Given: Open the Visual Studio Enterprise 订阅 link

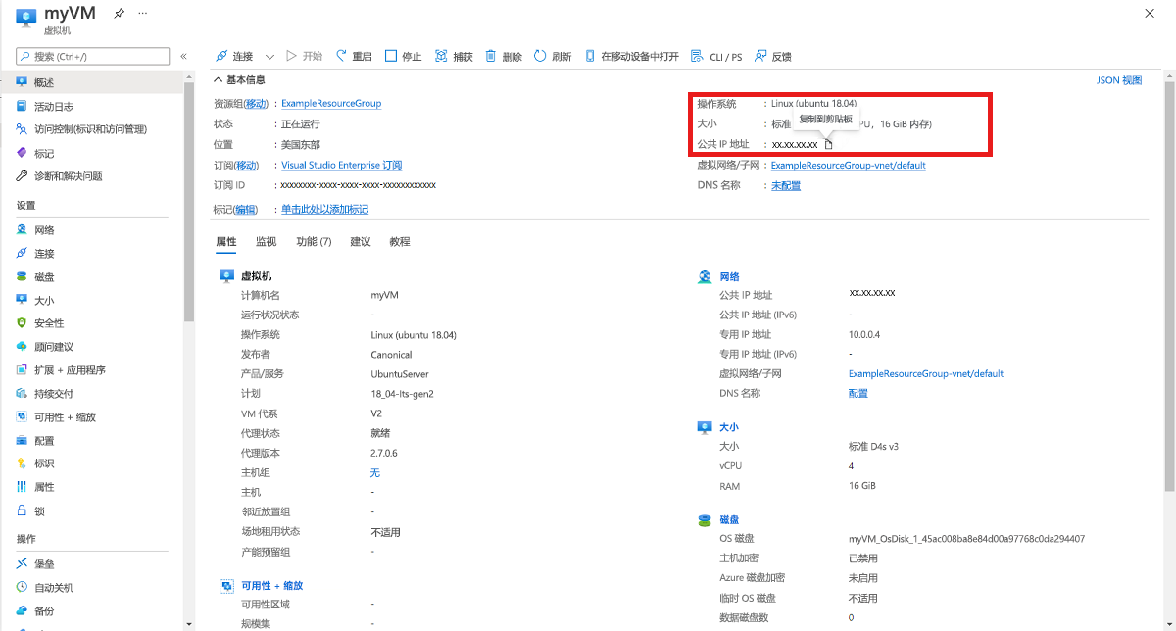Looking at the screenshot, I should pos(342,166).
